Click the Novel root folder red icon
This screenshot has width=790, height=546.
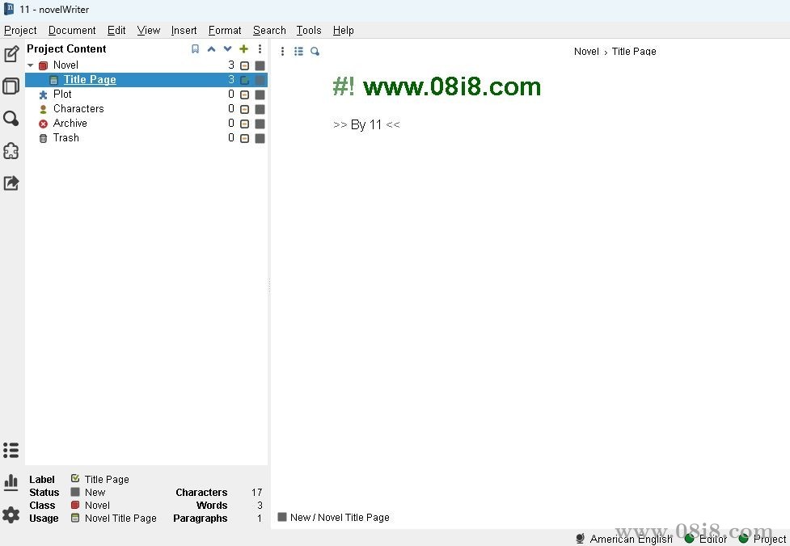(x=44, y=65)
